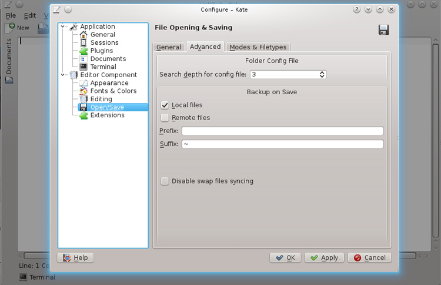Image resolution: width=441 pixels, height=285 pixels.
Task: Click the search depth value field
Action: click(285, 74)
